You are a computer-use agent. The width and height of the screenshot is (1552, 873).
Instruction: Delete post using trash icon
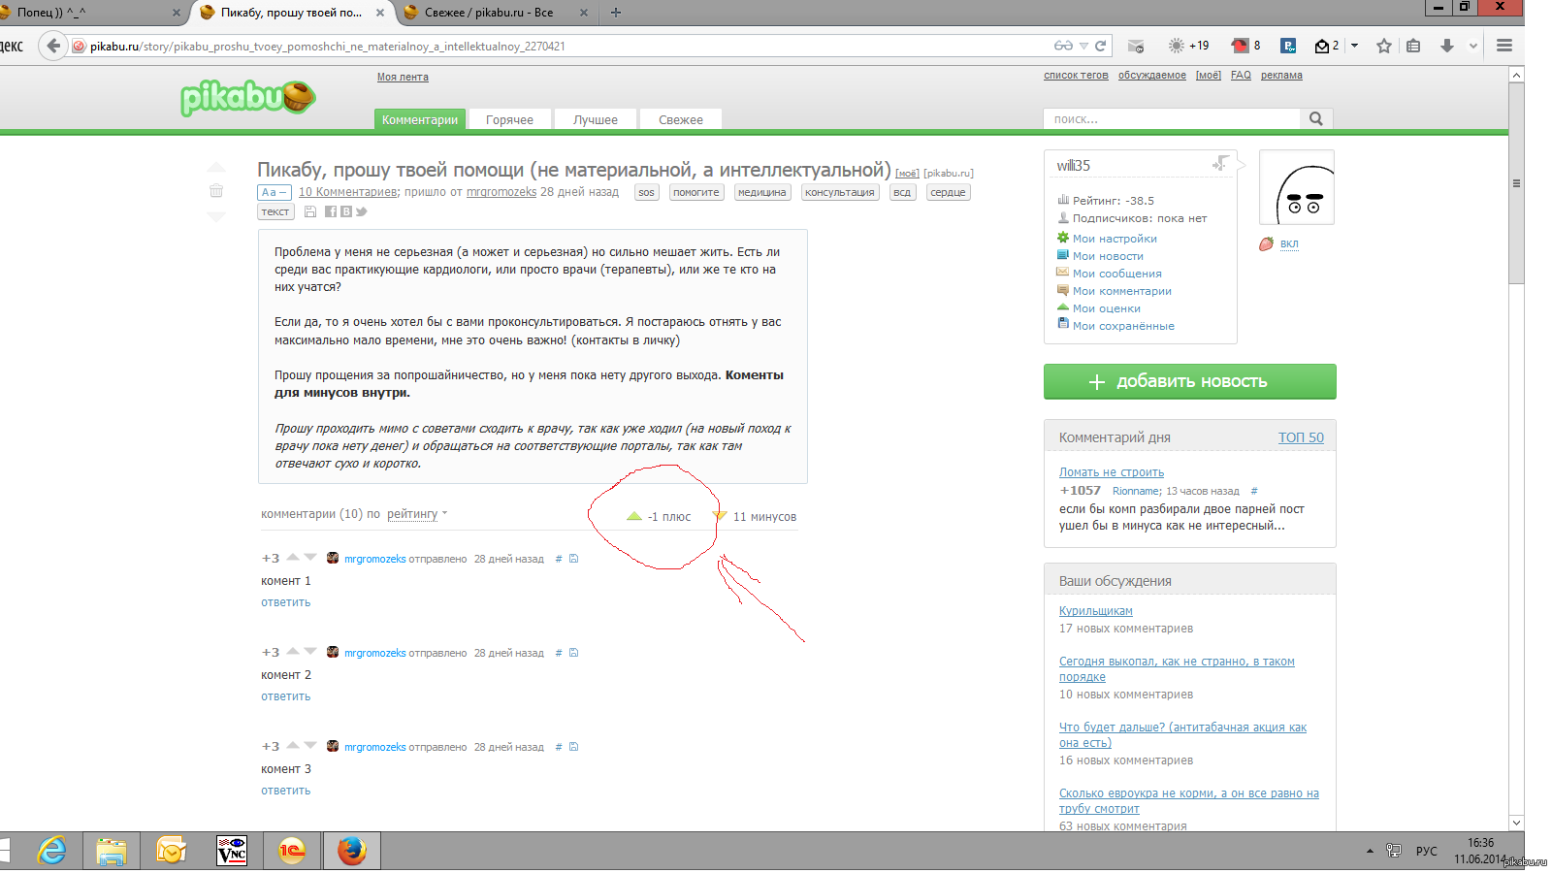pyautogui.click(x=216, y=191)
